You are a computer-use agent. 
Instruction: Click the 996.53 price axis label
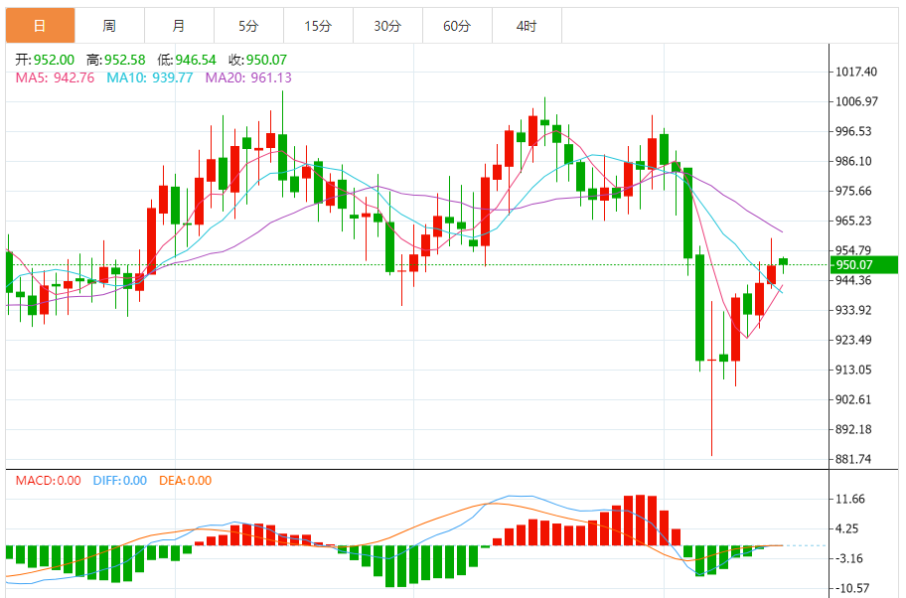coord(853,131)
